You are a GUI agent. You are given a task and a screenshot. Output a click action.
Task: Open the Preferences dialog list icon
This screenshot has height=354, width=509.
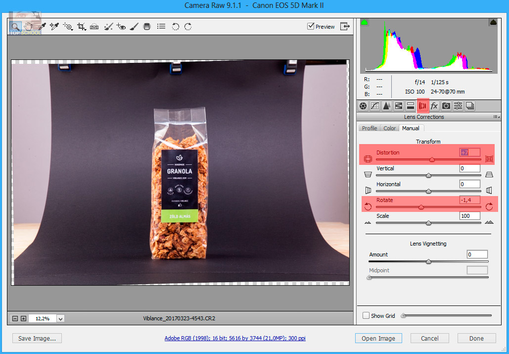point(161,26)
